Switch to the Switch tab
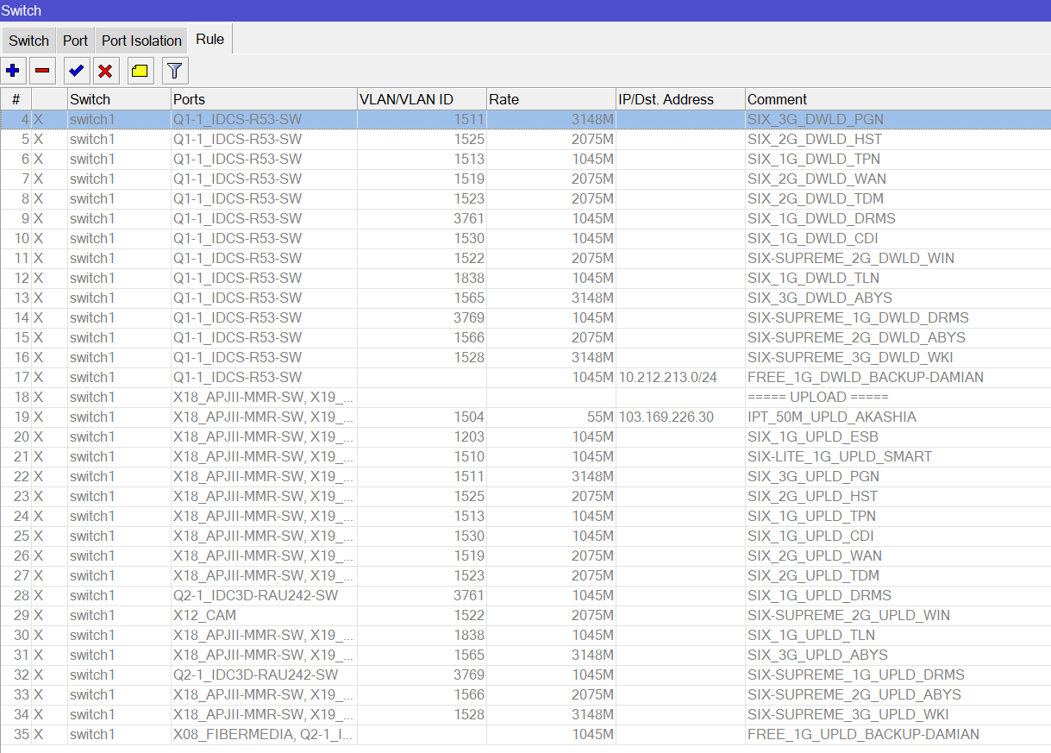This screenshot has height=753, width=1051. 29,41
